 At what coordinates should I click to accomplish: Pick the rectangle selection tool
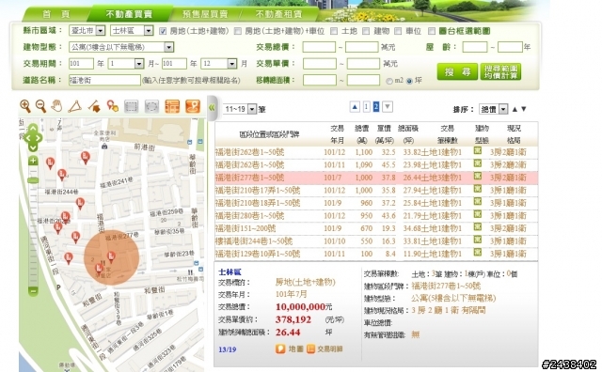point(132,106)
